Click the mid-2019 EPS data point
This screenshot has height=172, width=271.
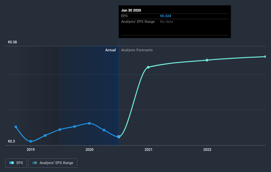(x=60, y=130)
